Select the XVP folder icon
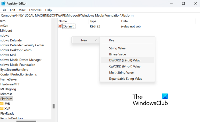Screen dimensions: 200x122 click(x=2, y=108)
